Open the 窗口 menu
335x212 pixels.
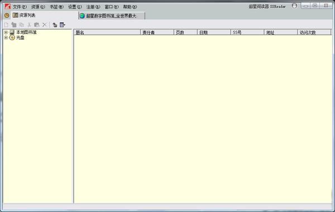pyautogui.click(x=111, y=7)
